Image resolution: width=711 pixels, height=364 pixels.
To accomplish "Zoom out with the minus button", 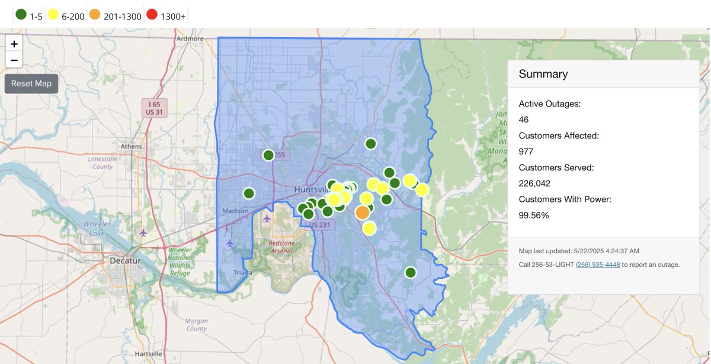I will point(14,60).
